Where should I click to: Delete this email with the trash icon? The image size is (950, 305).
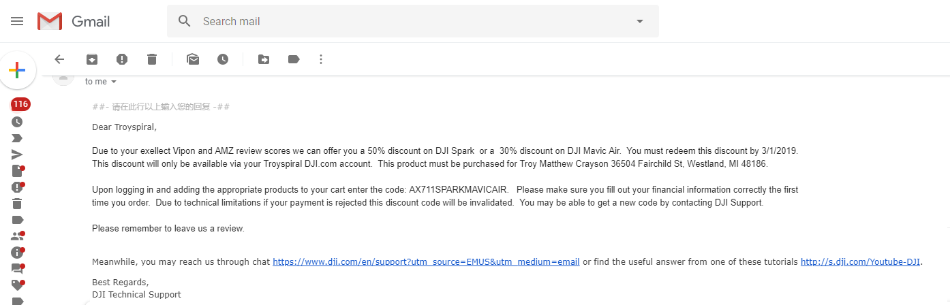pyautogui.click(x=152, y=59)
